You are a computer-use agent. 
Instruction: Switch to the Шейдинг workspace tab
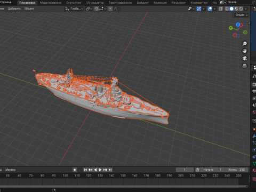pos(143,3)
